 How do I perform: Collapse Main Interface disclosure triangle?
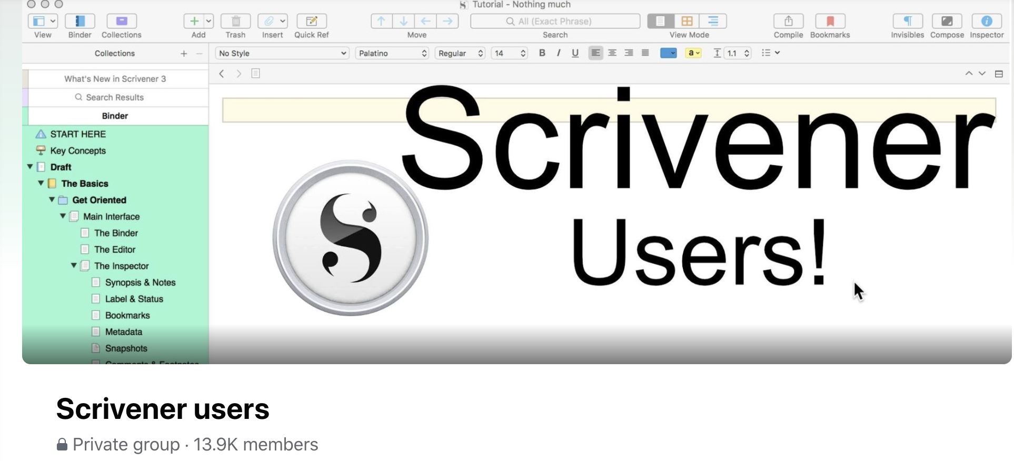tap(63, 216)
